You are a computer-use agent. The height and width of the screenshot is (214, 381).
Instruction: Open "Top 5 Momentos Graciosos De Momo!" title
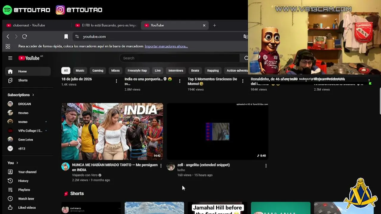point(212,81)
